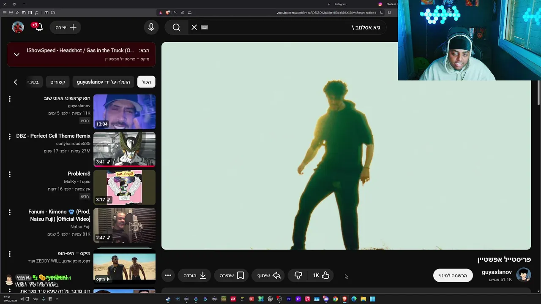Image resolution: width=541 pixels, height=304 pixels.
Task: Open Microsoft Edge from the taskbar
Action: [354, 299]
